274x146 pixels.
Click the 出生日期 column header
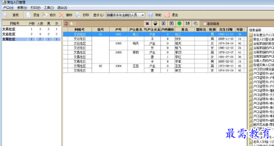click(226, 29)
